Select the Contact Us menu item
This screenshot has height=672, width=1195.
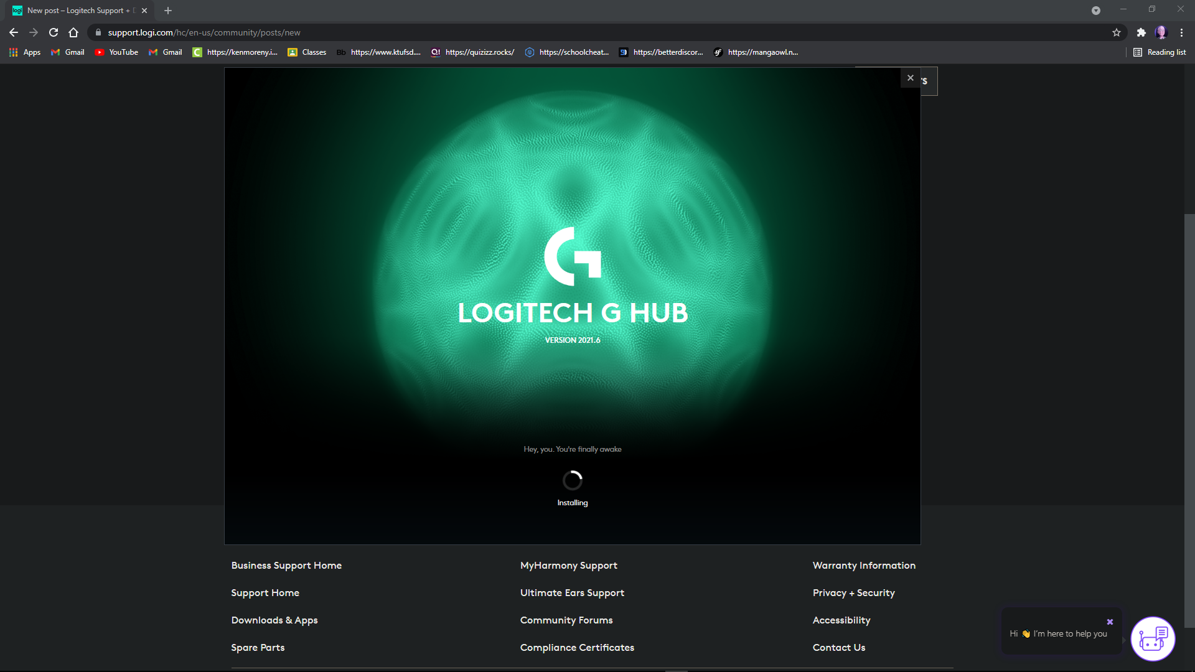pyautogui.click(x=840, y=647)
